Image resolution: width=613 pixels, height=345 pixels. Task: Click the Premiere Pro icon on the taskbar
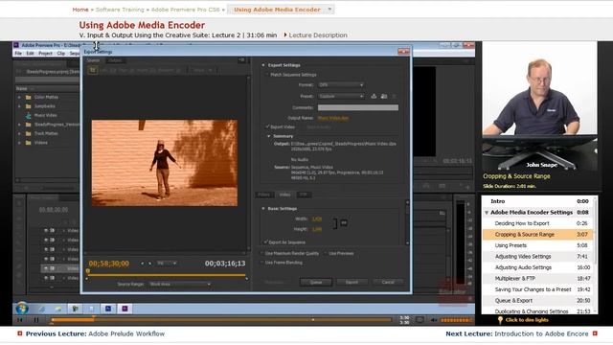[x=125, y=309]
